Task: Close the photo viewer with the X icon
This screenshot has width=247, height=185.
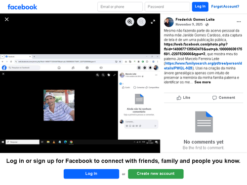Action: click(x=7, y=19)
